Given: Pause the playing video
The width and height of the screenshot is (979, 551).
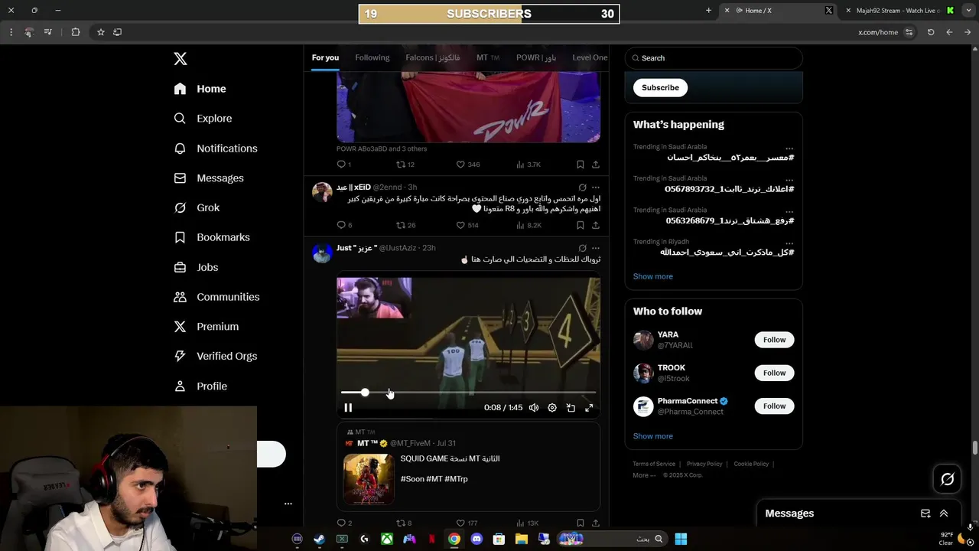Looking at the screenshot, I should point(348,408).
